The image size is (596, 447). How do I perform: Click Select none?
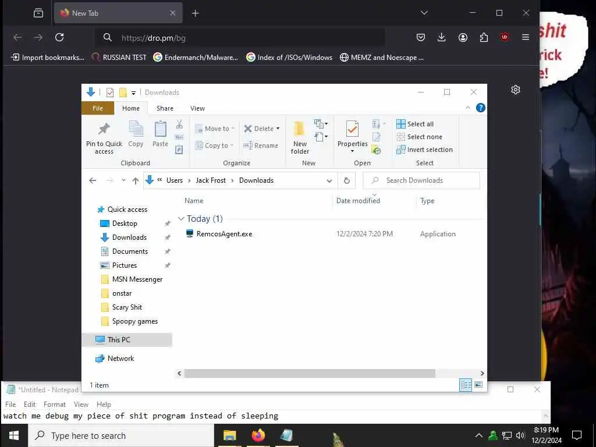[419, 137]
